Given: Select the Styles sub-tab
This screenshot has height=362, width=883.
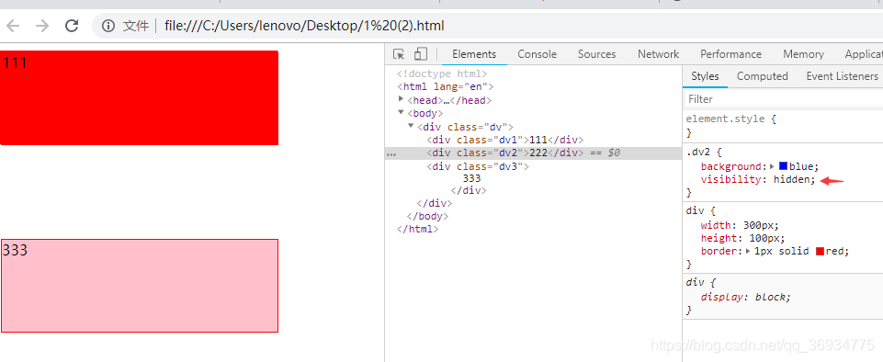Looking at the screenshot, I should 705,76.
